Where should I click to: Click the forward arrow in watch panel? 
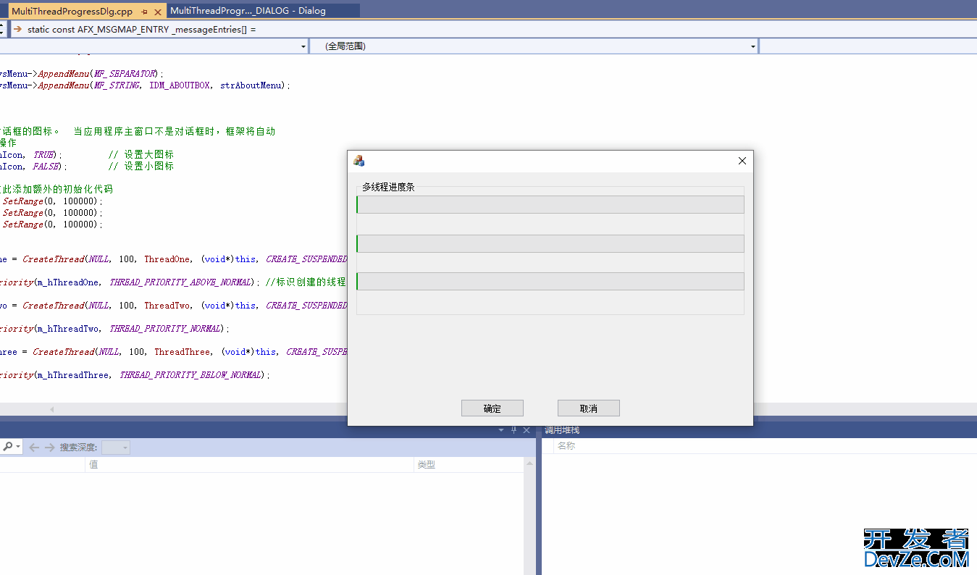(49, 448)
